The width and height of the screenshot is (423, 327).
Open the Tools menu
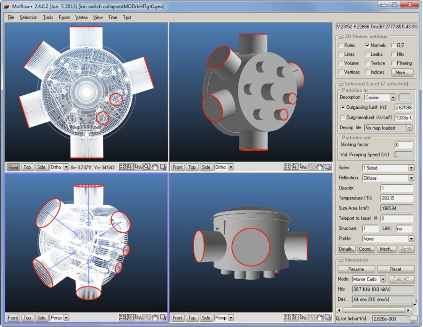tap(48, 18)
